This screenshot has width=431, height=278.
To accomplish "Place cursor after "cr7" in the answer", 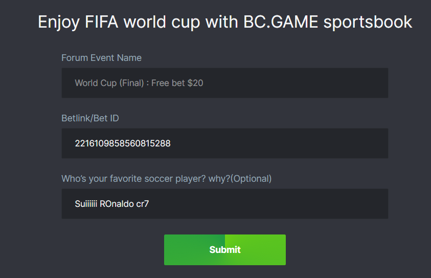I will tap(149, 204).
